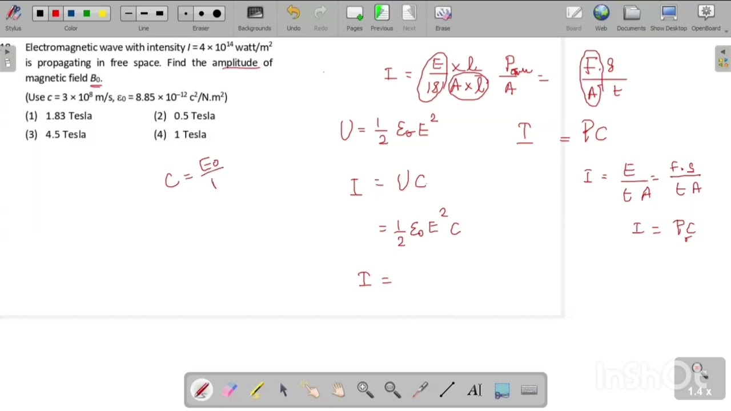Click Show Desktop
The width and height of the screenshot is (731, 411).
point(668,18)
